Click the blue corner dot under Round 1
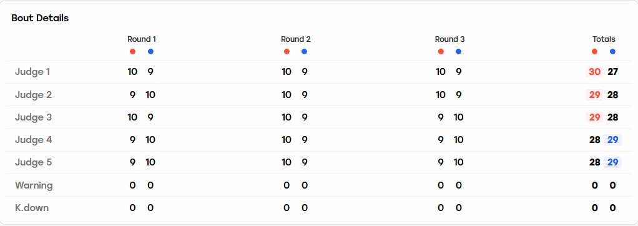This screenshot has height=226, width=638. coord(150,52)
